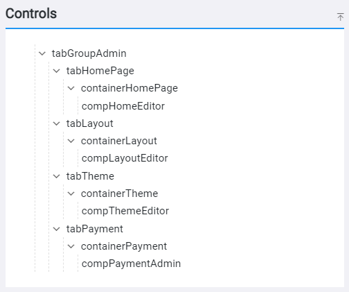Select the containerLayout label
Screen dimensions: 349x292
(x=119, y=141)
